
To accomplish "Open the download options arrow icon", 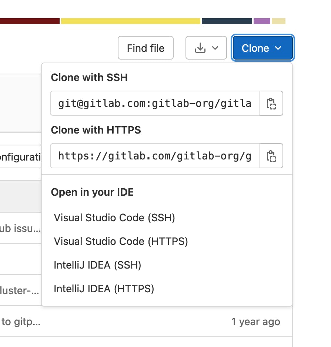I will pyautogui.click(x=215, y=48).
